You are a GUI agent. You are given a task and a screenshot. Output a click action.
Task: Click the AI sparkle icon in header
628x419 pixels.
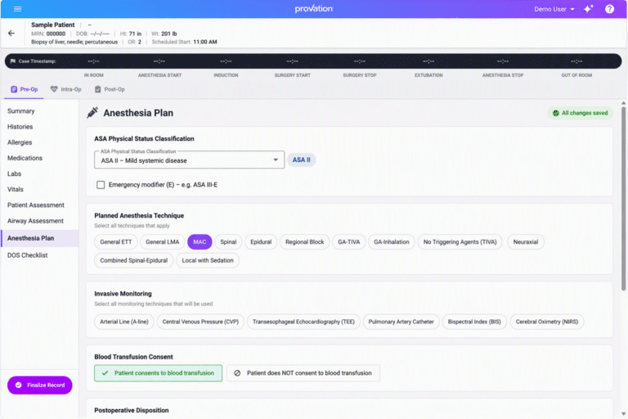click(589, 9)
